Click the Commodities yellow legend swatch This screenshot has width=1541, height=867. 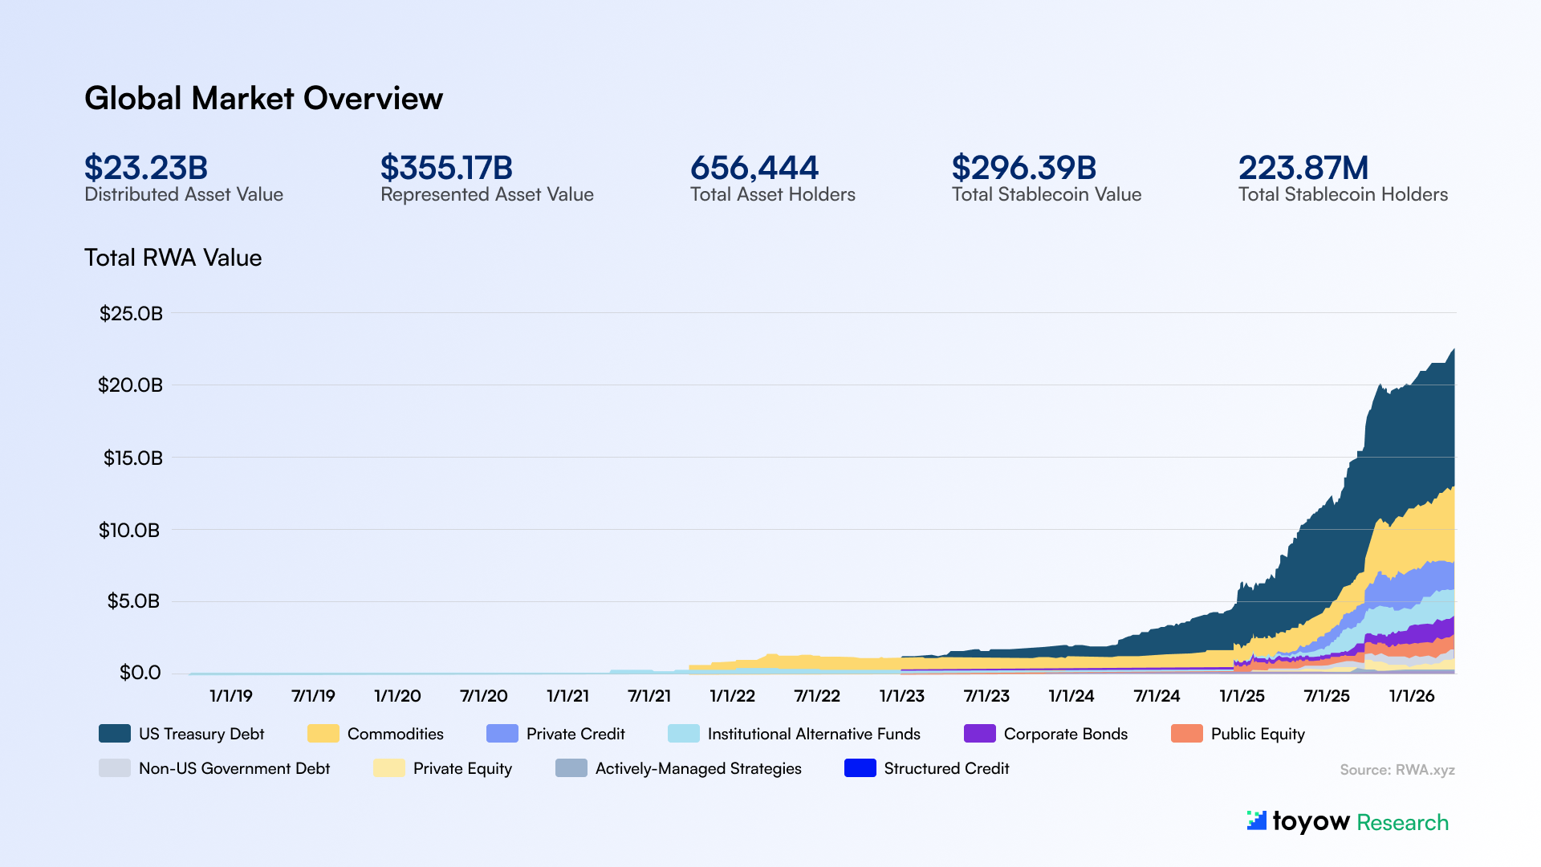[323, 734]
